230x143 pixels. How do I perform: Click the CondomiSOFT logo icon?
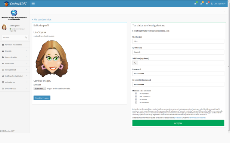[x=6, y=3]
